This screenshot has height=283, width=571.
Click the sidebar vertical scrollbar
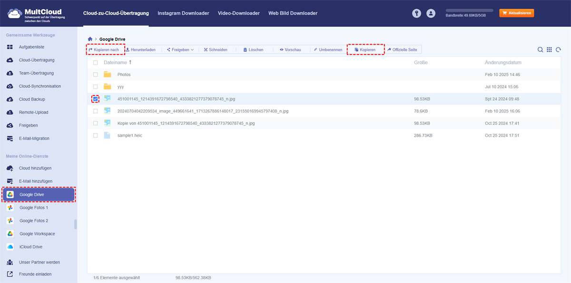click(75, 224)
